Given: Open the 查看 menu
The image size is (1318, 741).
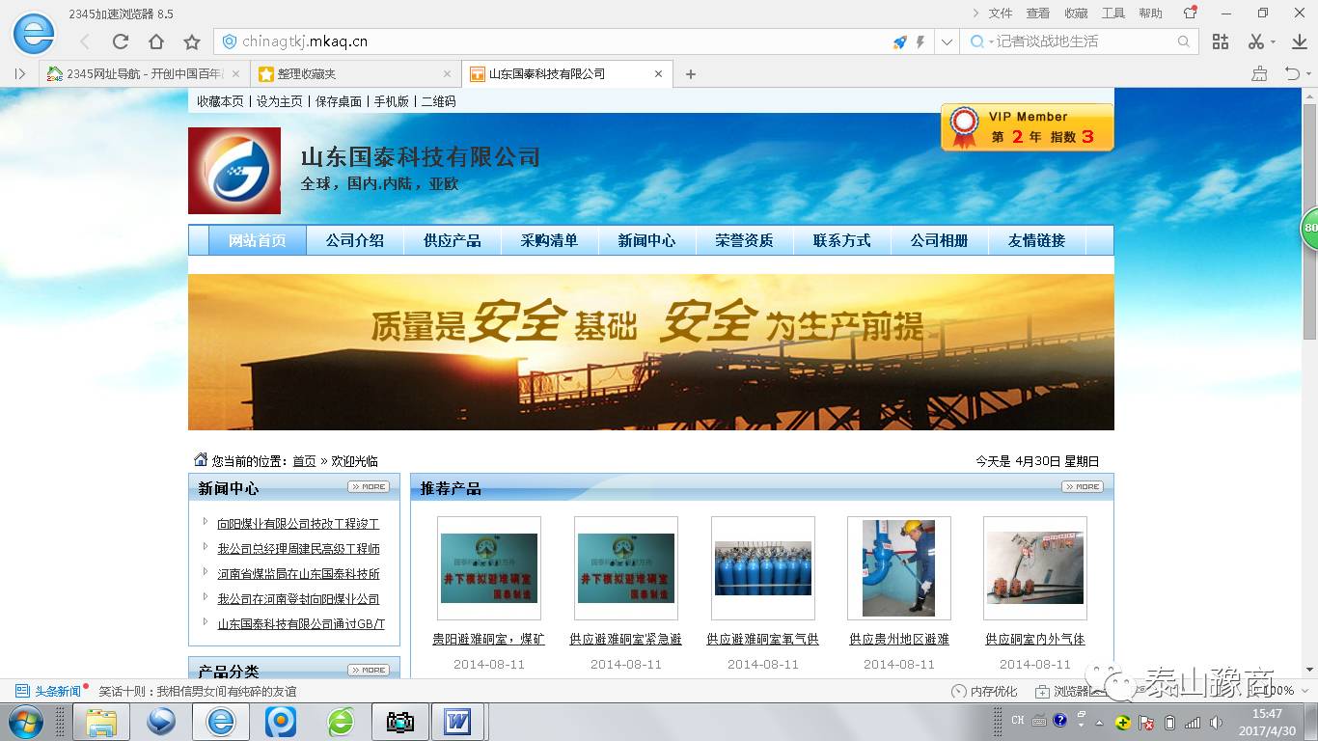Looking at the screenshot, I should pos(1038,13).
